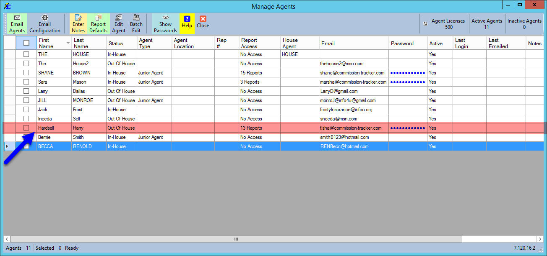Click the Agent Type column header
Image resolution: width=547 pixels, height=256 pixels.
click(x=154, y=43)
